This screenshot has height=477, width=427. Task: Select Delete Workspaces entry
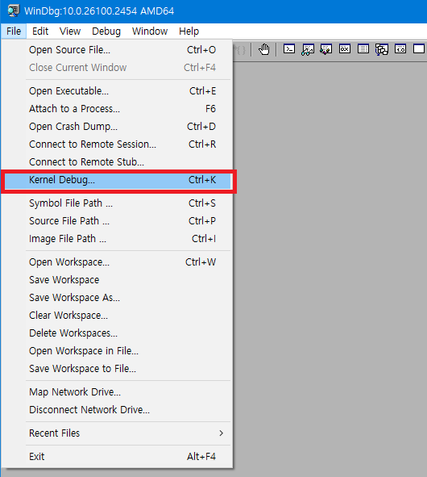pyautogui.click(x=117, y=333)
